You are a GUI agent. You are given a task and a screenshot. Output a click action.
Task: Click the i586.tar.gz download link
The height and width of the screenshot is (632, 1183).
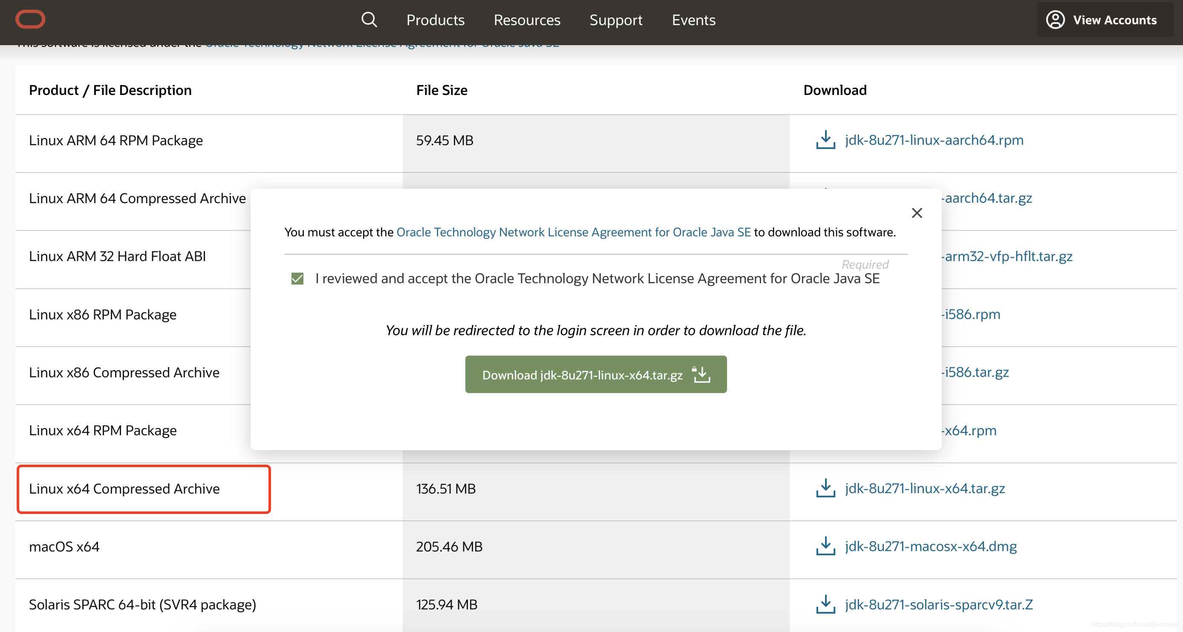click(x=975, y=372)
